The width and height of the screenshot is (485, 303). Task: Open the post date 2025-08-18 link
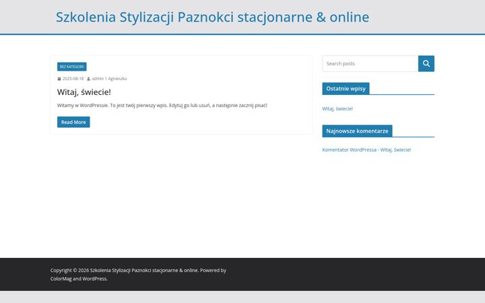coord(73,79)
